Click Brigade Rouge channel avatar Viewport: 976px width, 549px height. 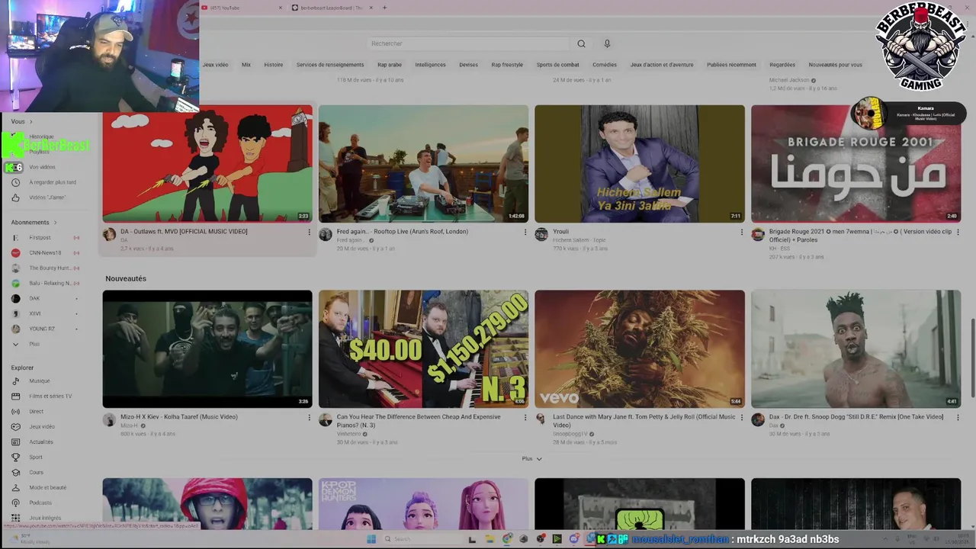pyautogui.click(x=758, y=234)
